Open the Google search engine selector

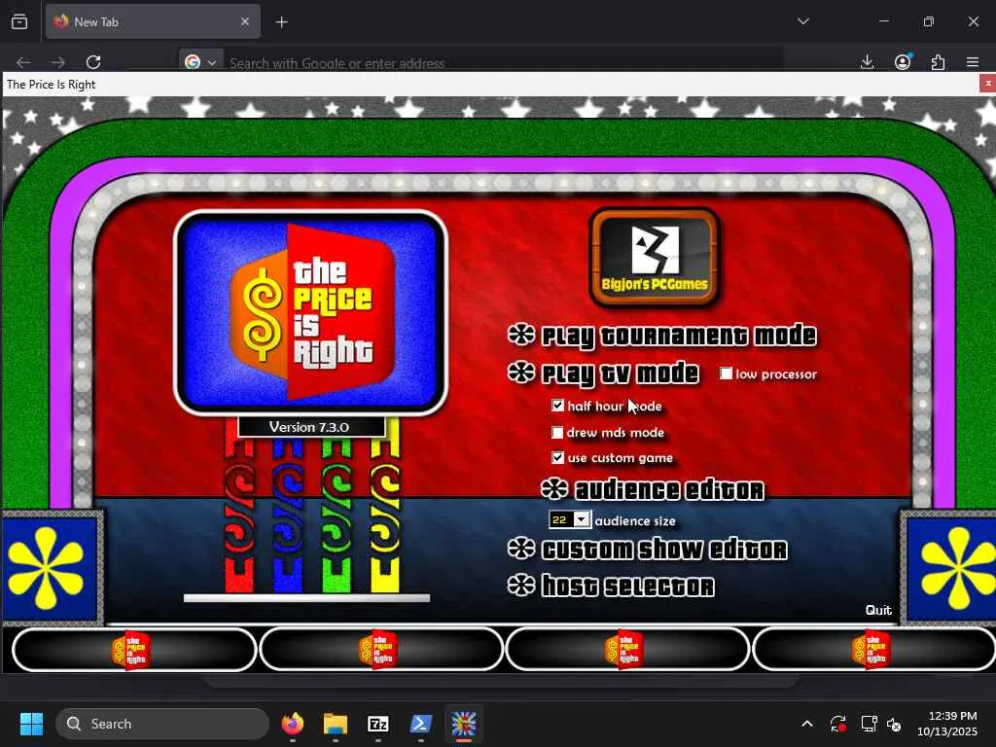[x=200, y=62]
